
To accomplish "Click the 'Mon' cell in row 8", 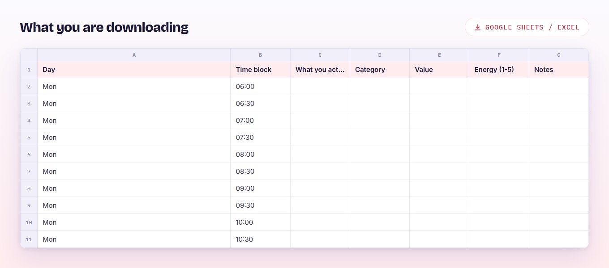I will point(134,188).
